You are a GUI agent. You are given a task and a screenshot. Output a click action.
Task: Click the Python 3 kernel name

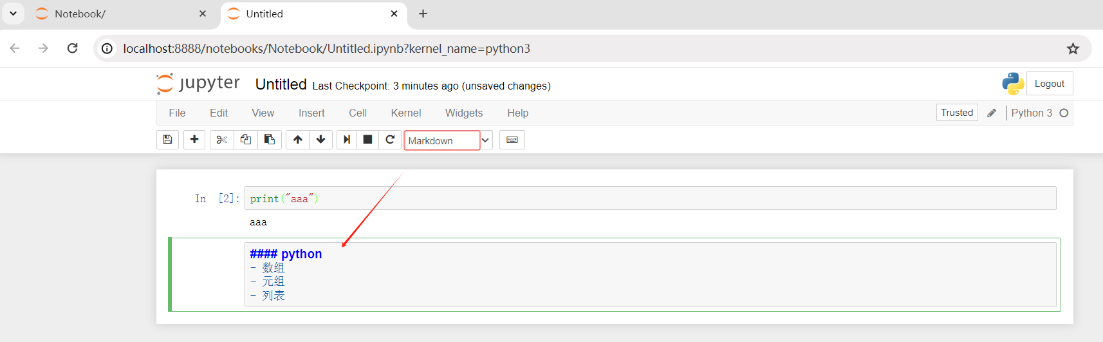tap(1032, 113)
